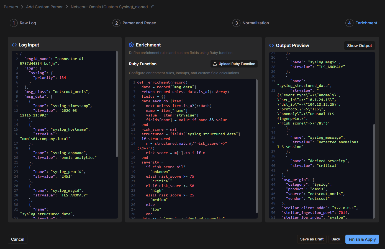The image size is (385, 249).
Task: Click "TLS_ANOMALY" value in Log Input
Action: tap(74, 195)
